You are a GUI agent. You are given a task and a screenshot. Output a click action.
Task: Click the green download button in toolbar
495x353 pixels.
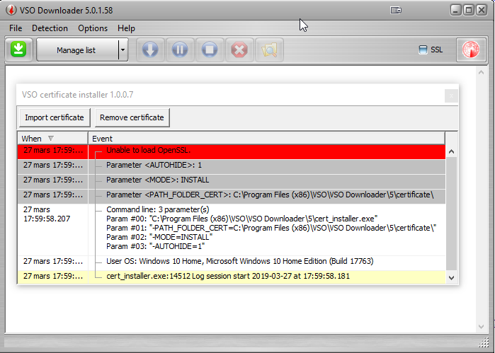point(18,50)
